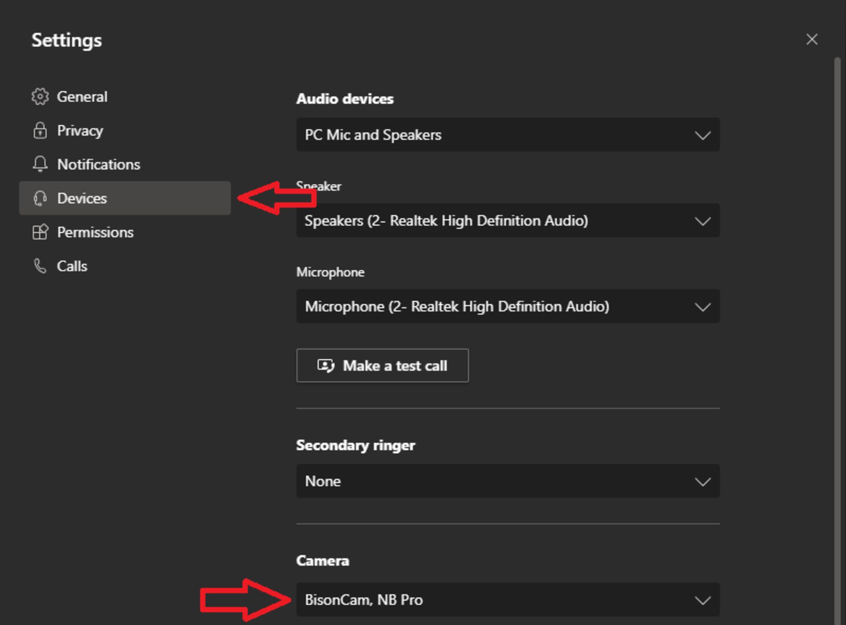Open the General settings label
This screenshot has height=625, width=846.
(82, 97)
